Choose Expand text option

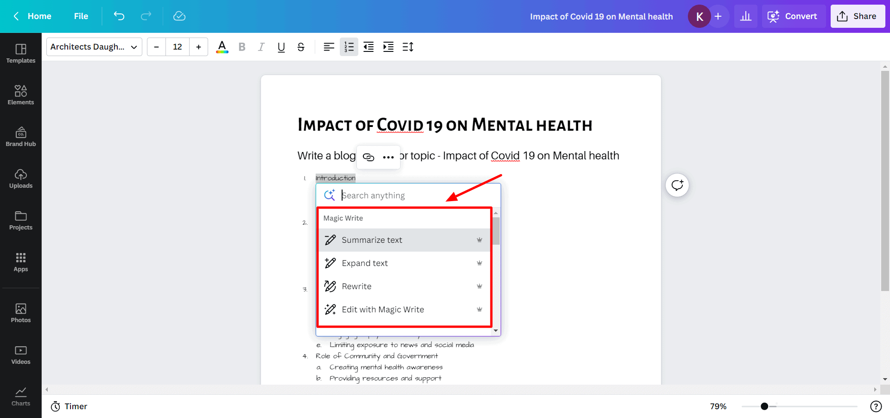click(x=365, y=263)
